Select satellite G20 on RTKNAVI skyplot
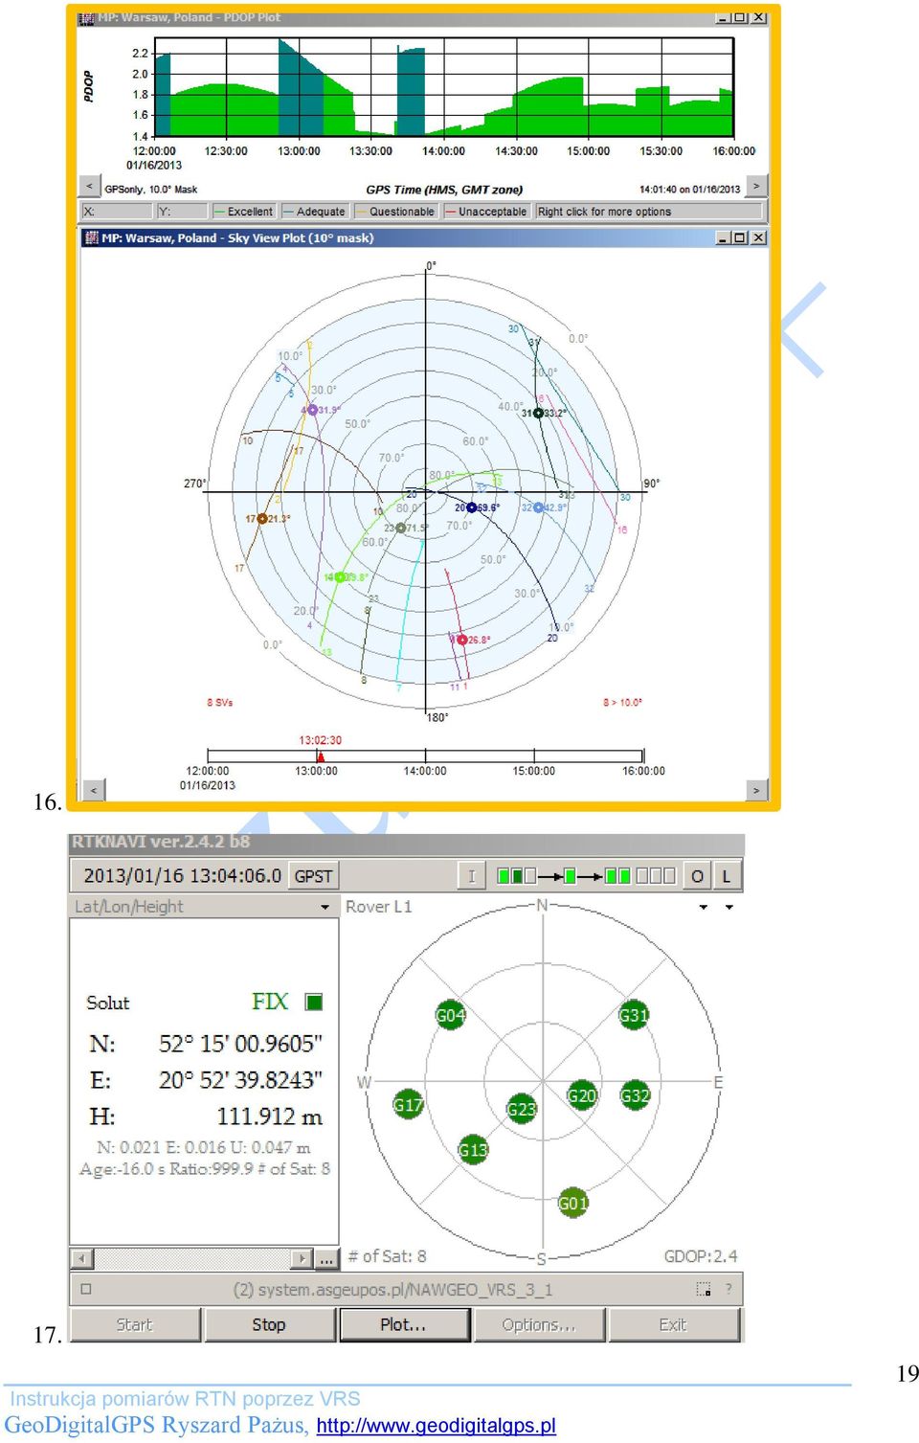Viewport: 919px width, 1443px height. (x=581, y=1095)
